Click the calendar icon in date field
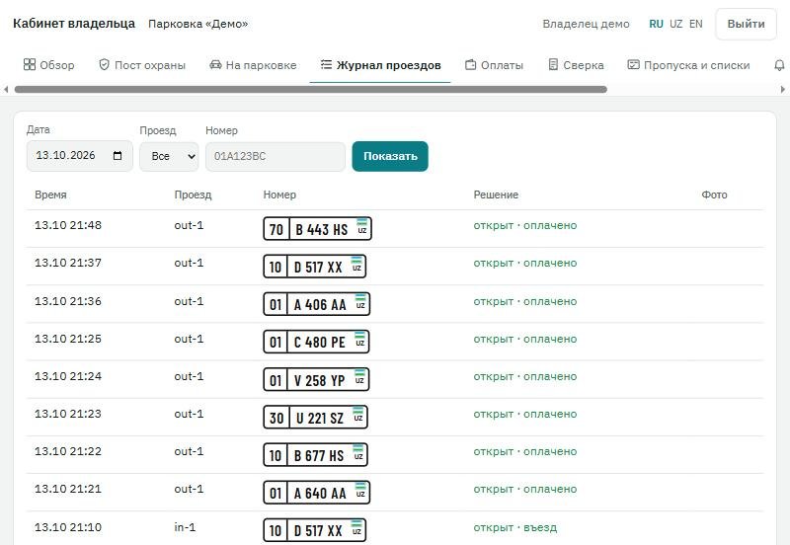This screenshot has width=790, height=545. click(x=118, y=156)
